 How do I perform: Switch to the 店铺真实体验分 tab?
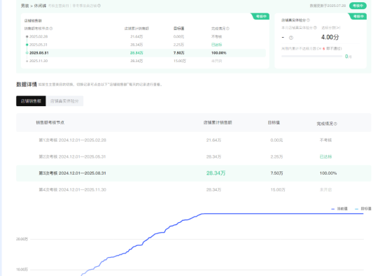64,101
